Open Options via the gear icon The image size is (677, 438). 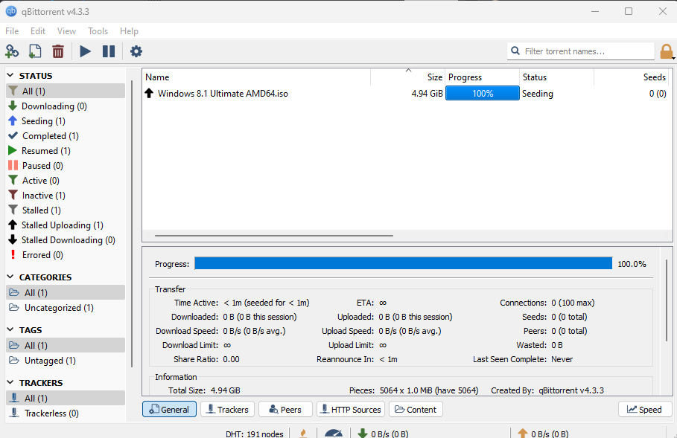[x=136, y=51]
